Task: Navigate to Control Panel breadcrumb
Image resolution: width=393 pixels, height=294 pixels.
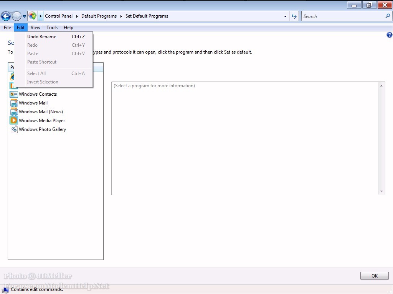Action: [59, 16]
